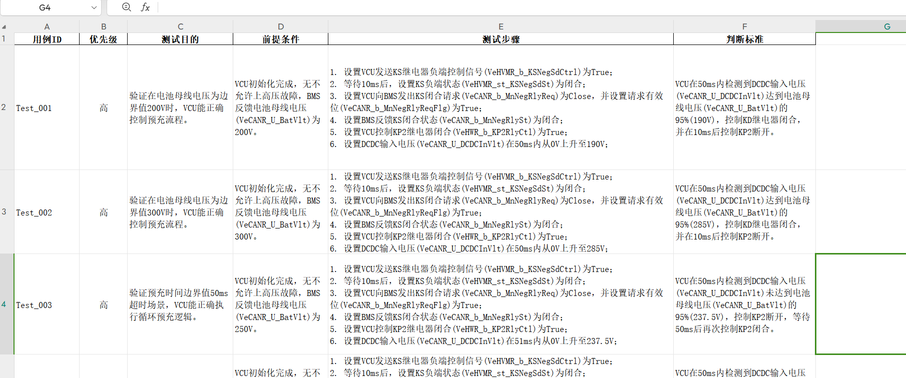Viewport: 906px width, 378px height.
Task: Click the magnifier zoom icon near formula bar
Action: (127, 7)
